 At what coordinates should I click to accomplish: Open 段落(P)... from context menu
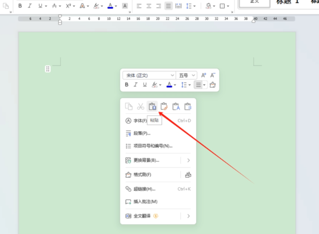click(x=142, y=133)
